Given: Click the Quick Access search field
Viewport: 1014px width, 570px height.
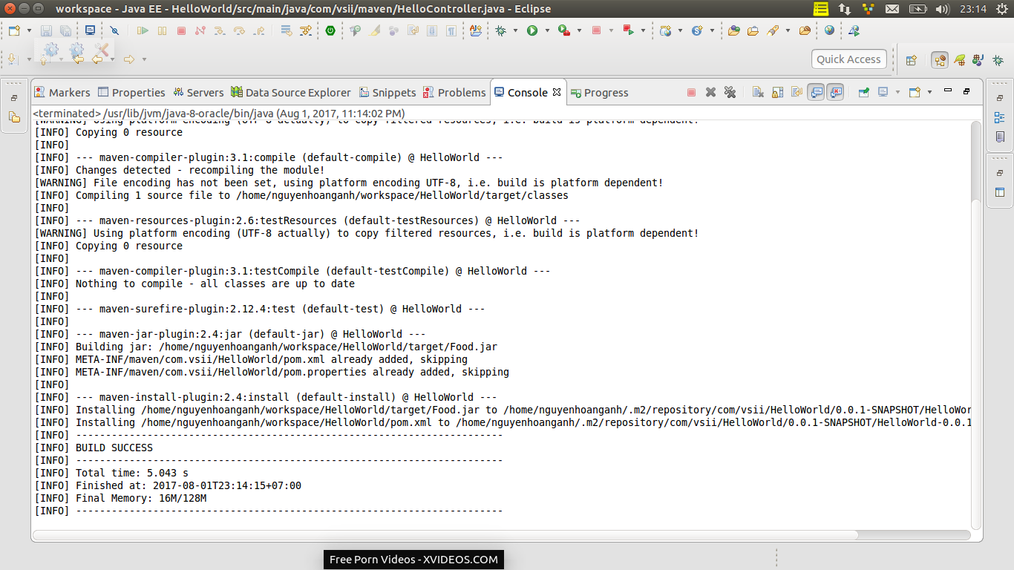Looking at the screenshot, I should point(848,59).
